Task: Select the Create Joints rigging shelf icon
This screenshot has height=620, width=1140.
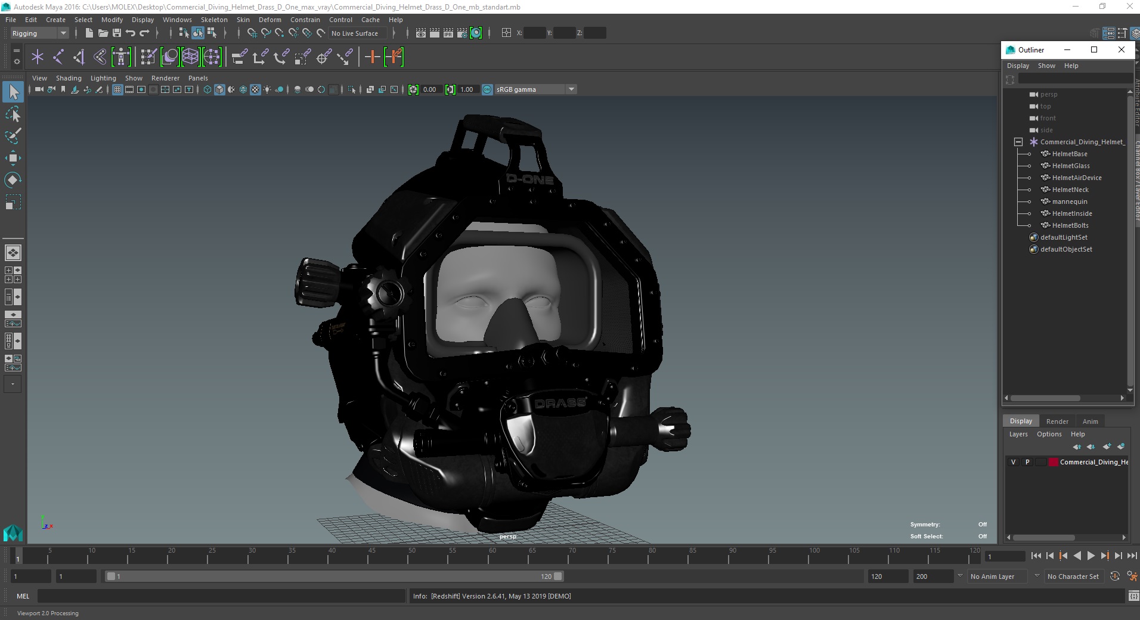Action: 58,57
